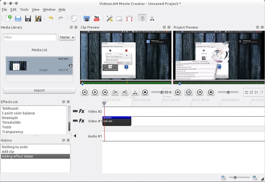Collapse the Video #1 track handle
This screenshot has height=182, width=265.
point(75,121)
